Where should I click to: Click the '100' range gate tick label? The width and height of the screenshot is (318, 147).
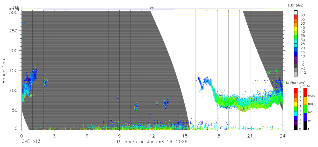click(x=13, y=90)
